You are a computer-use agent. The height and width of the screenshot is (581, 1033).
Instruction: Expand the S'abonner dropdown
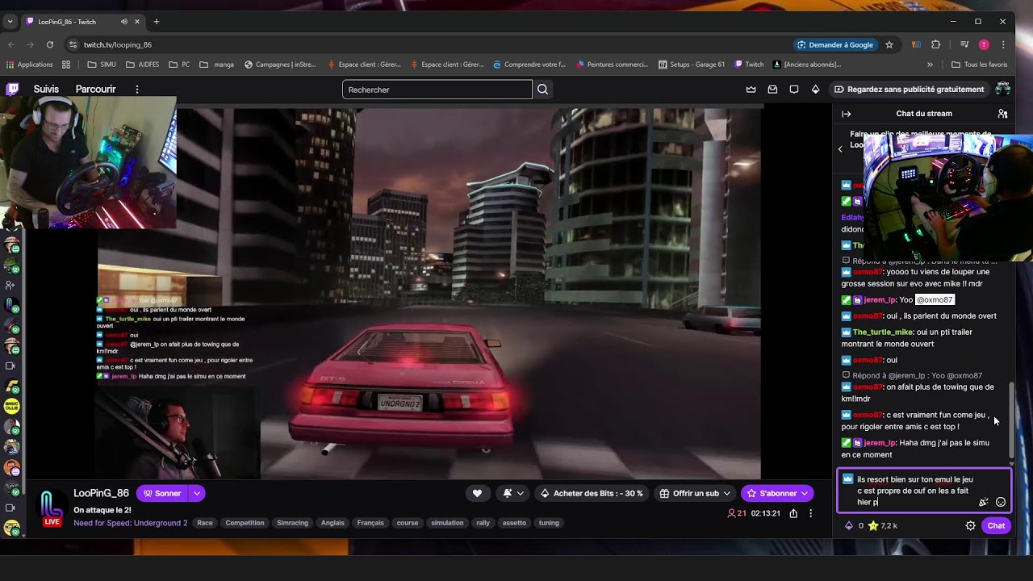click(805, 493)
